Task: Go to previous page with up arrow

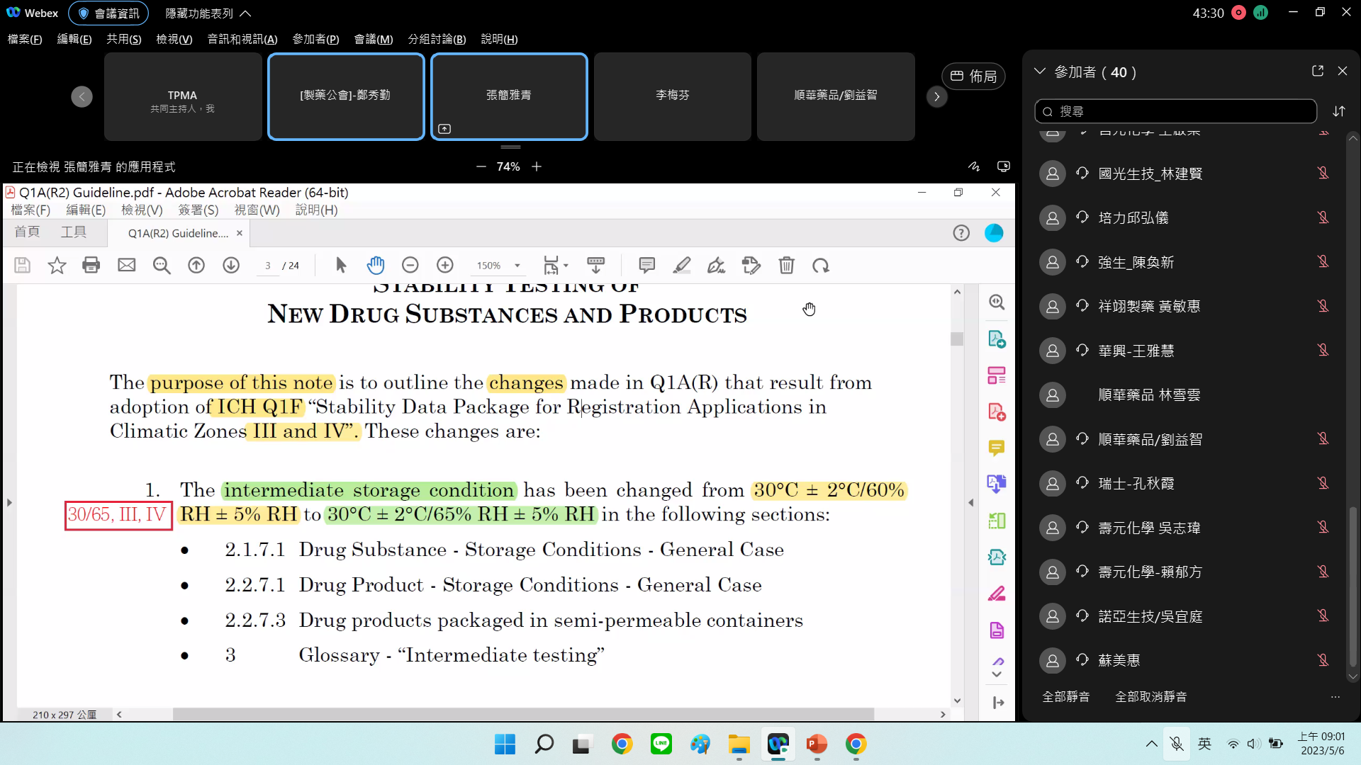Action: pos(196,266)
